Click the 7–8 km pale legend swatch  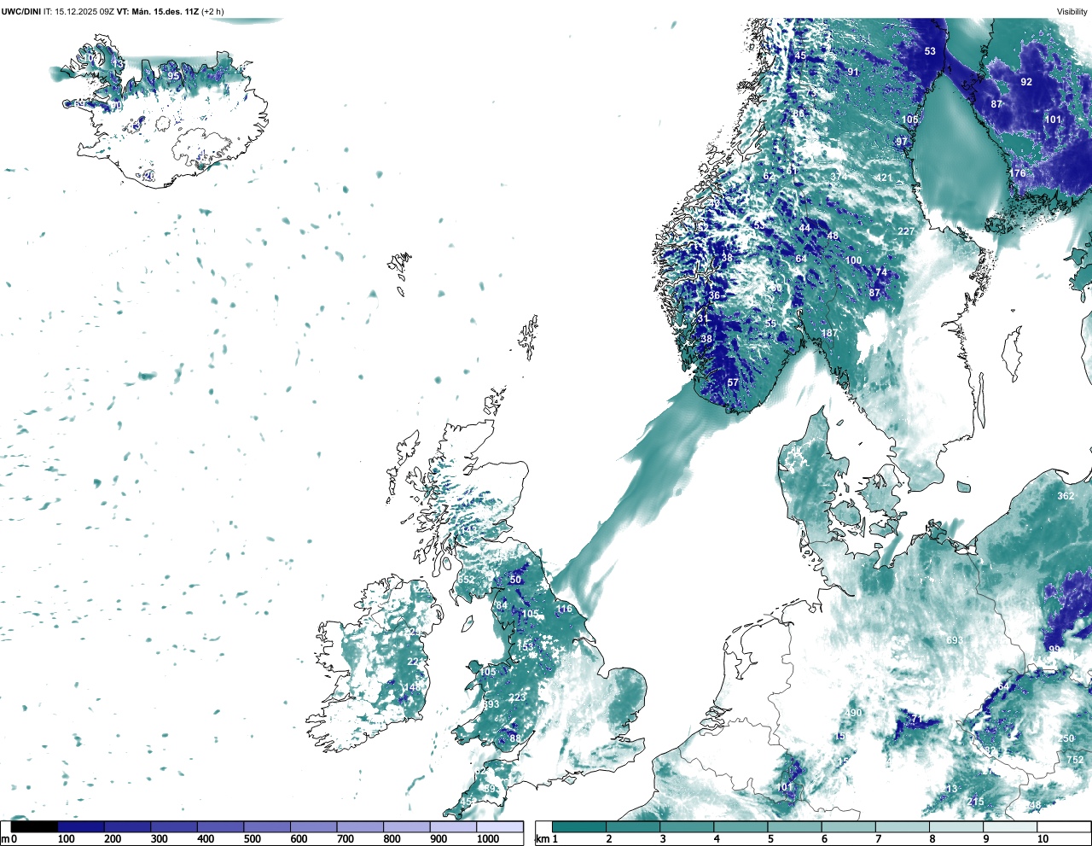tap(902, 827)
